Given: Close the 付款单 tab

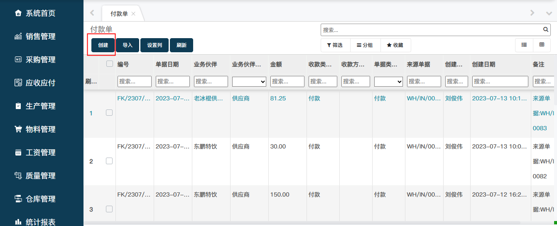Looking at the screenshot, I should (133, 14).
